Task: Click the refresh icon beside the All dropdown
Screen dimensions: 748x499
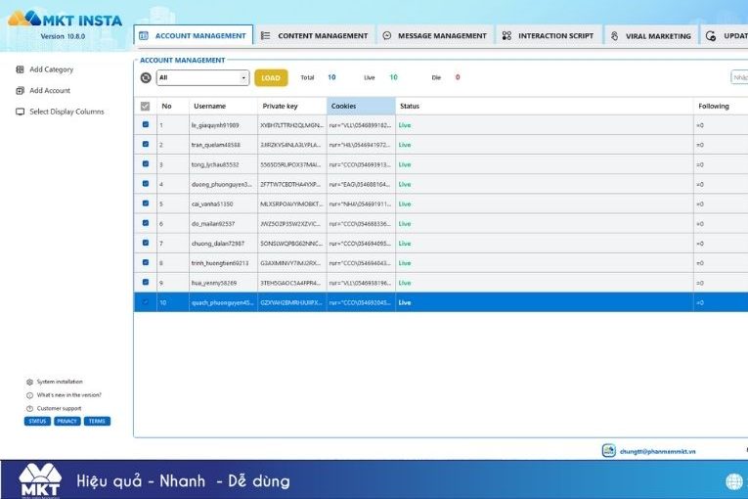Action: (x=146, y=77)
